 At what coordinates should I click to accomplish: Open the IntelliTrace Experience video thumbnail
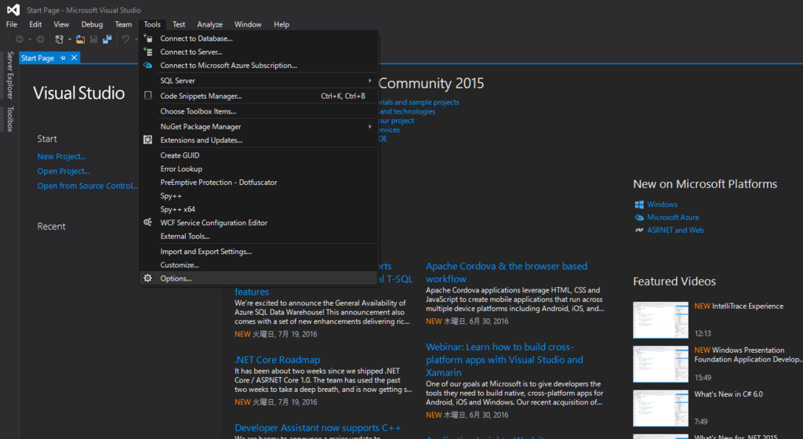[660, 320]
